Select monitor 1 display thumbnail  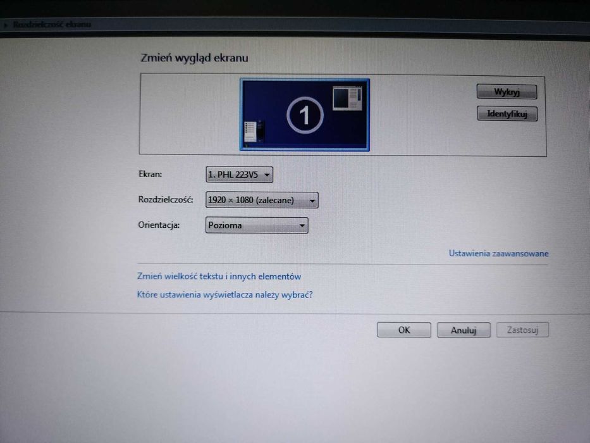(305, 115)
